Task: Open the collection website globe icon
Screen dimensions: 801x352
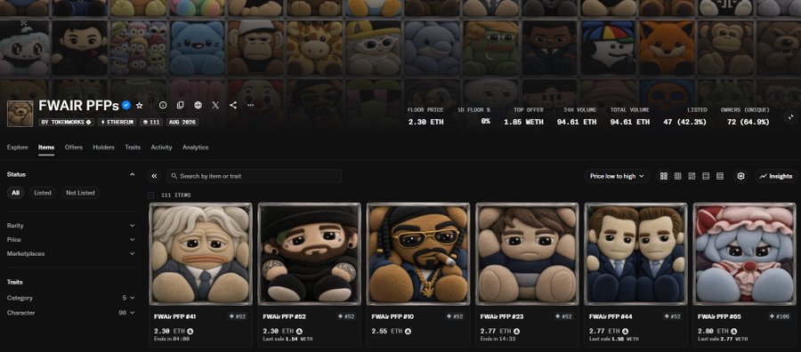Action: click(198, 105)
